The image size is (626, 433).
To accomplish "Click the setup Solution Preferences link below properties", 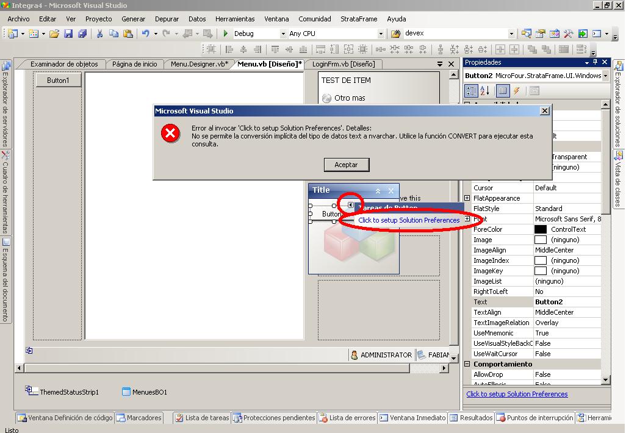I will [517, 394].
